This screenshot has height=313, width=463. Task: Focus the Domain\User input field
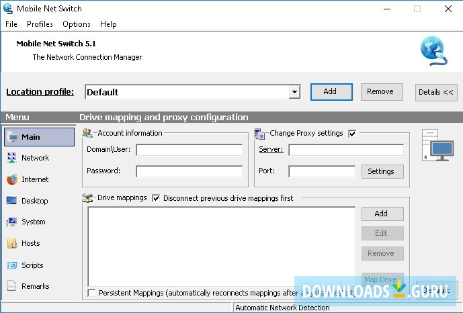tap(190, 150)
